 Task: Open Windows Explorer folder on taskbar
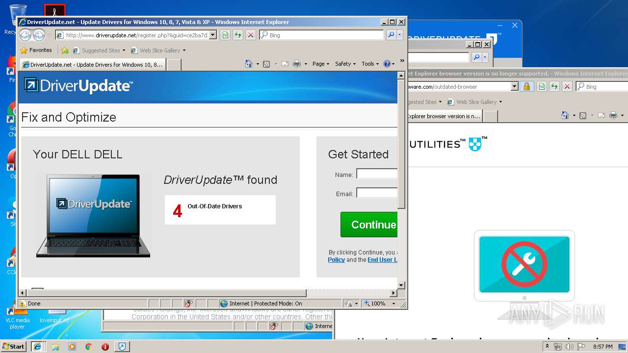tap(55, 347)
